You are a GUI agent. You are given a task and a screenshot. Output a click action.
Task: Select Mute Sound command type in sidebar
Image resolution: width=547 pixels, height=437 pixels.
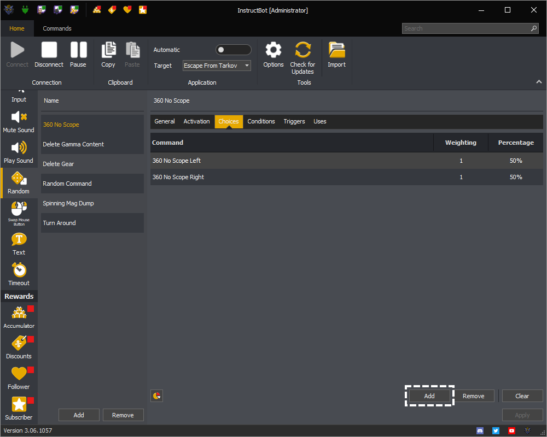[x=19, y=122]
